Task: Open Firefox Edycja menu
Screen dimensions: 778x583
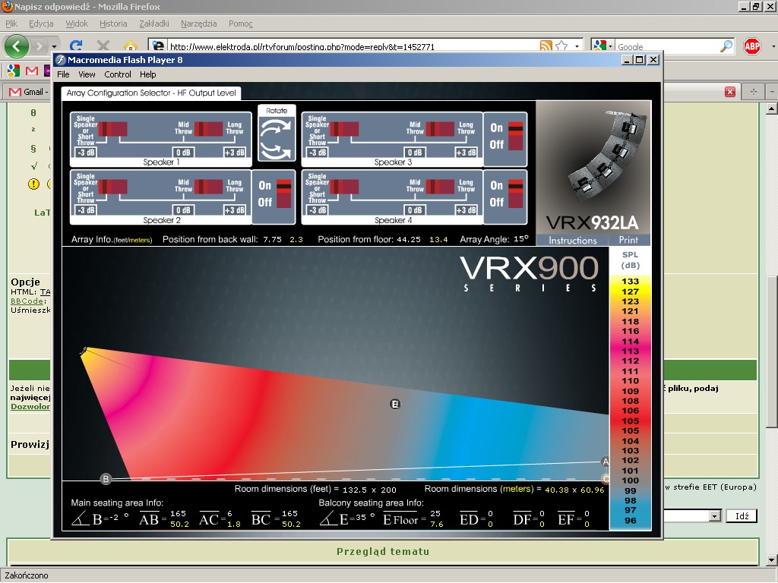Action: 41,24
